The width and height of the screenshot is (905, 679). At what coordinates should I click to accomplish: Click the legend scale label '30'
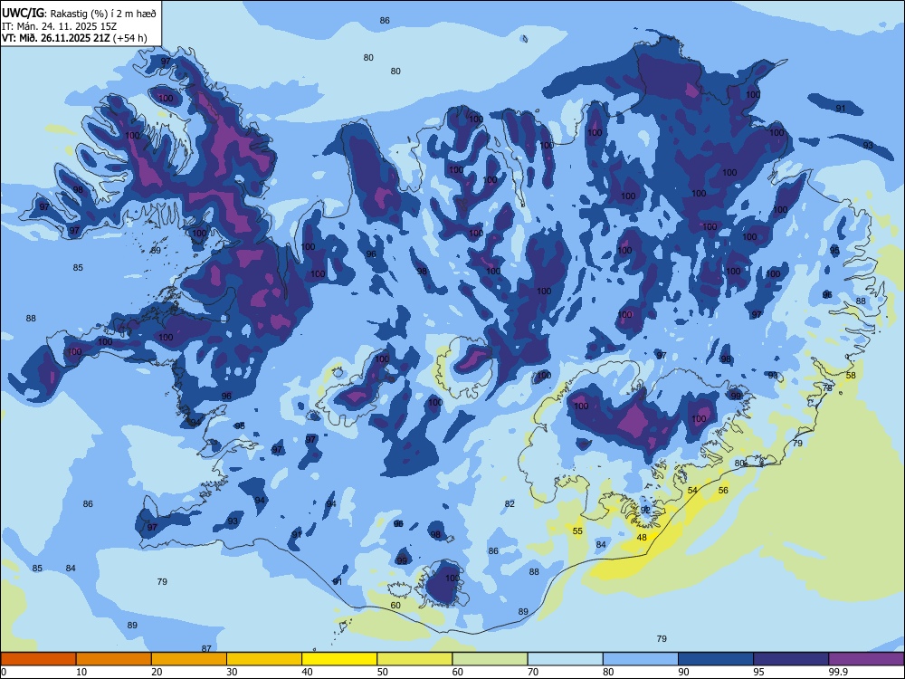pos(232,672)
